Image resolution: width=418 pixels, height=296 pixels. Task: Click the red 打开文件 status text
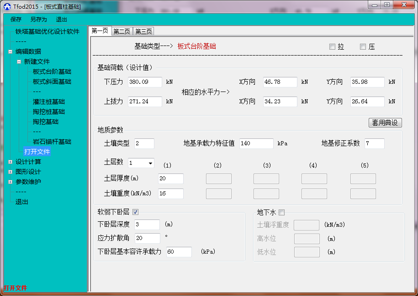(15, 288)
